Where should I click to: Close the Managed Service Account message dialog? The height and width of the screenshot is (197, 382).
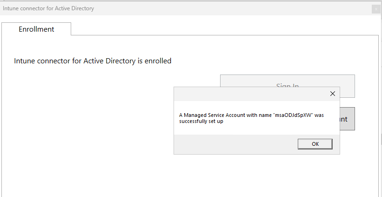pyautogui.click(x=332, y=94)
